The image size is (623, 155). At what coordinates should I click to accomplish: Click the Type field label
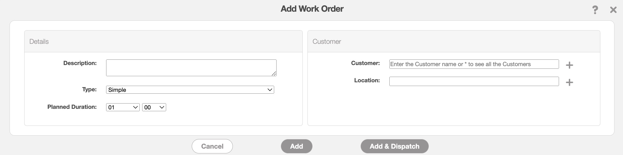point(89,89)
